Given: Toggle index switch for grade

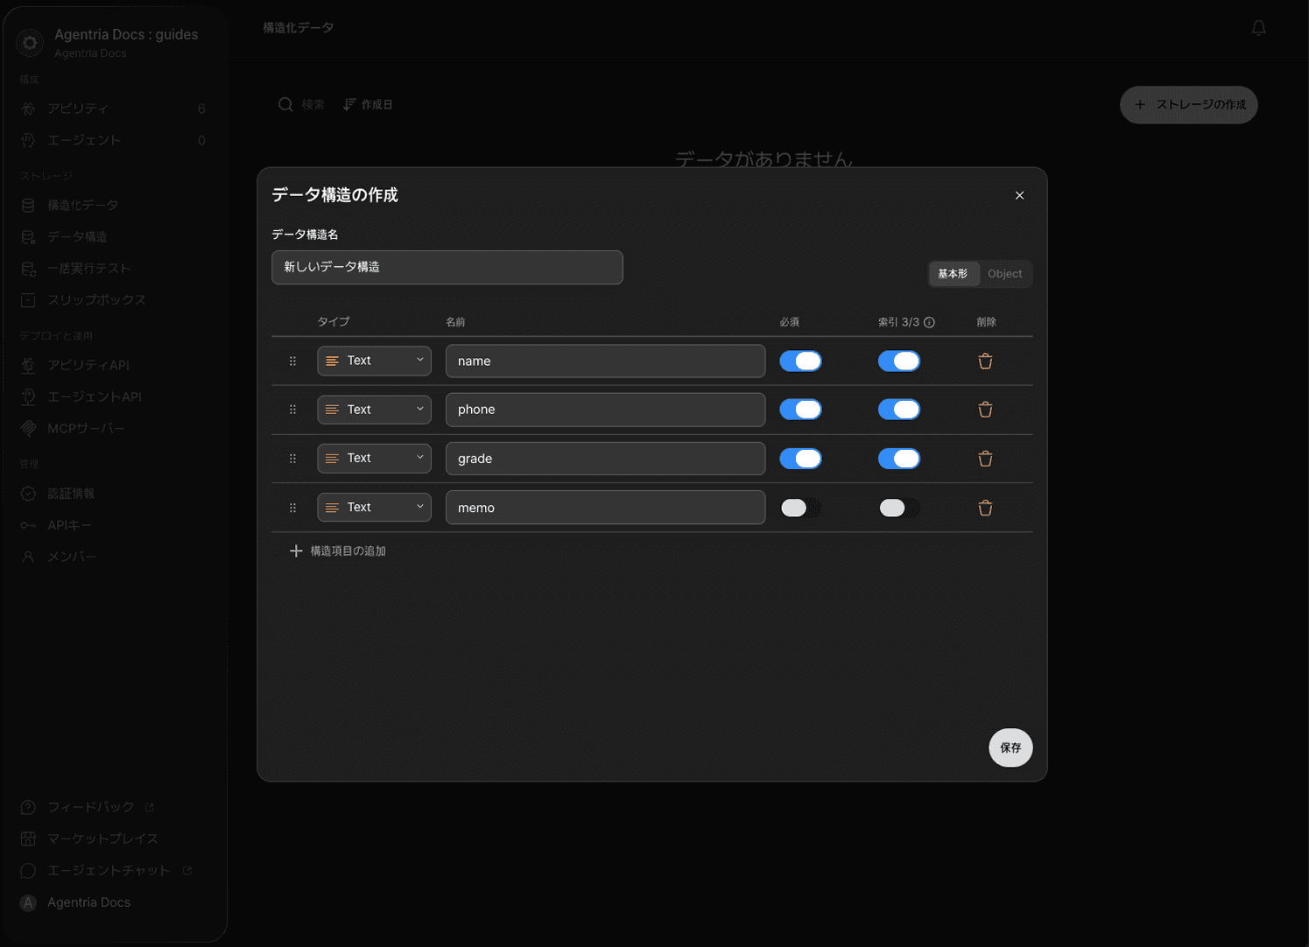Looking at the screenshot, I should 899,459.
